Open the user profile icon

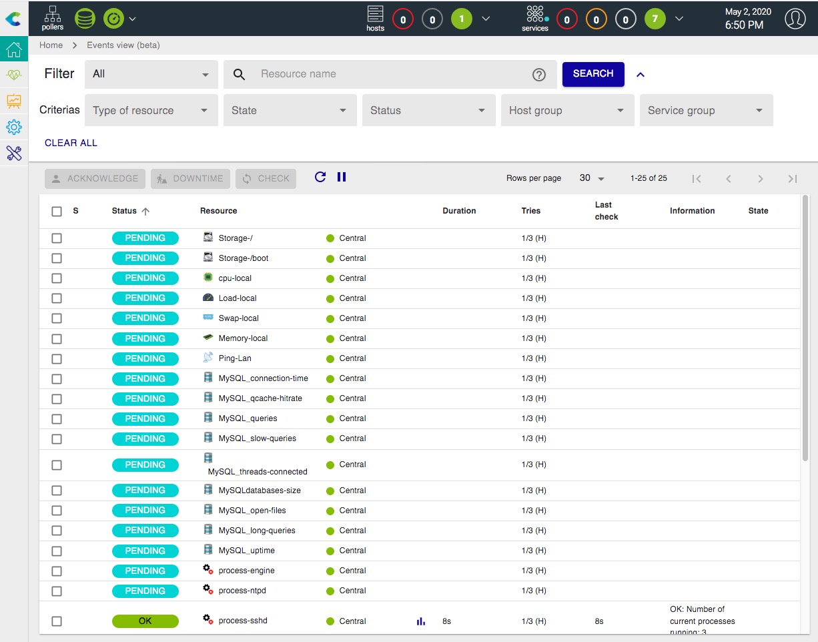coord(795,19)
